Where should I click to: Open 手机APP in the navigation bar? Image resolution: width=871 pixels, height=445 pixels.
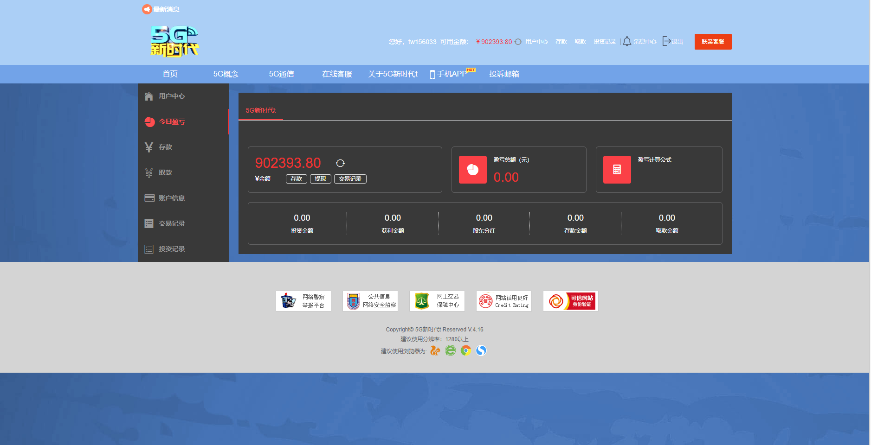(x=452, y=74)
